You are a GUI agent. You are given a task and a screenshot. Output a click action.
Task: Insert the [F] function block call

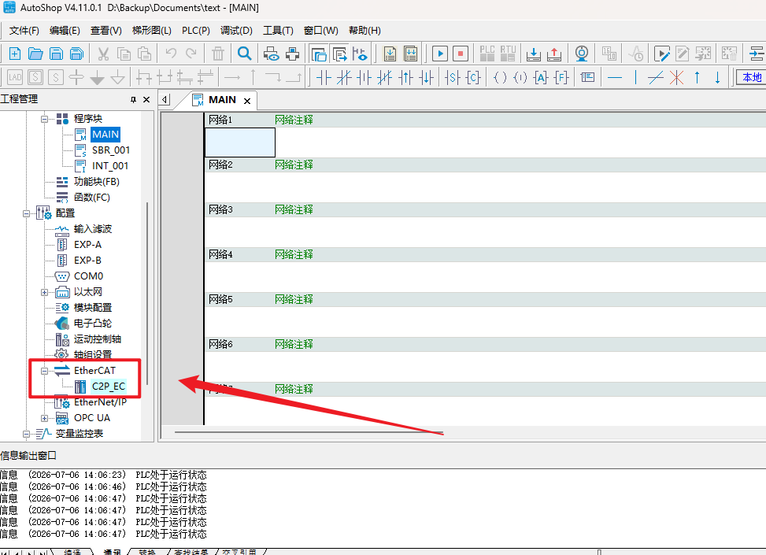coord(561,77)
